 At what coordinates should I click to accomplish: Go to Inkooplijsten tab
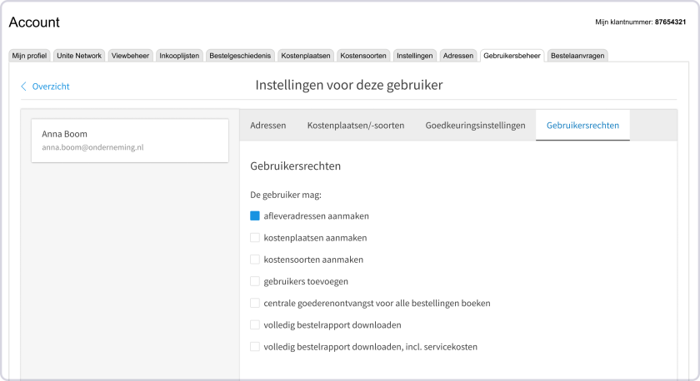coord(179,56)
